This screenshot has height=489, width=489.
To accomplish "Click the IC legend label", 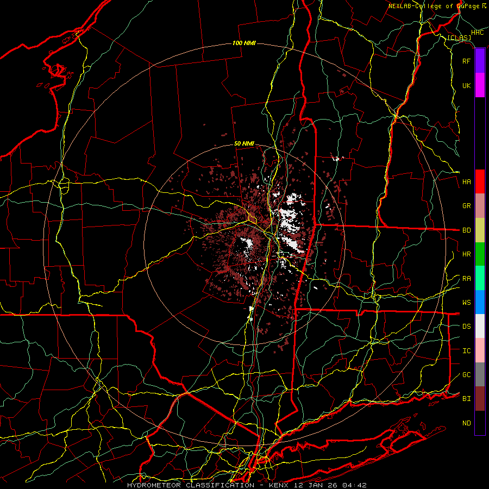I will pyautogui.click(x=467, y=351).
